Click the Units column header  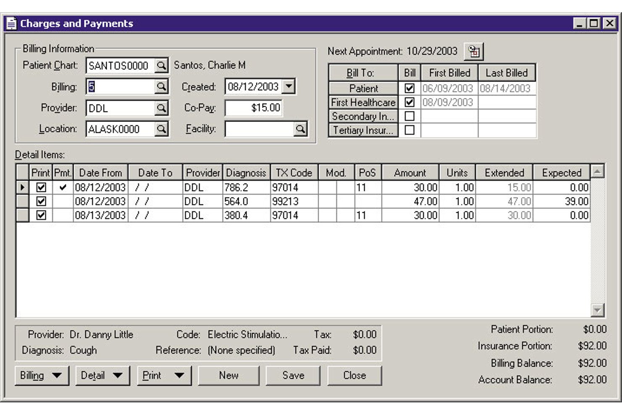[x=457, y=173]
